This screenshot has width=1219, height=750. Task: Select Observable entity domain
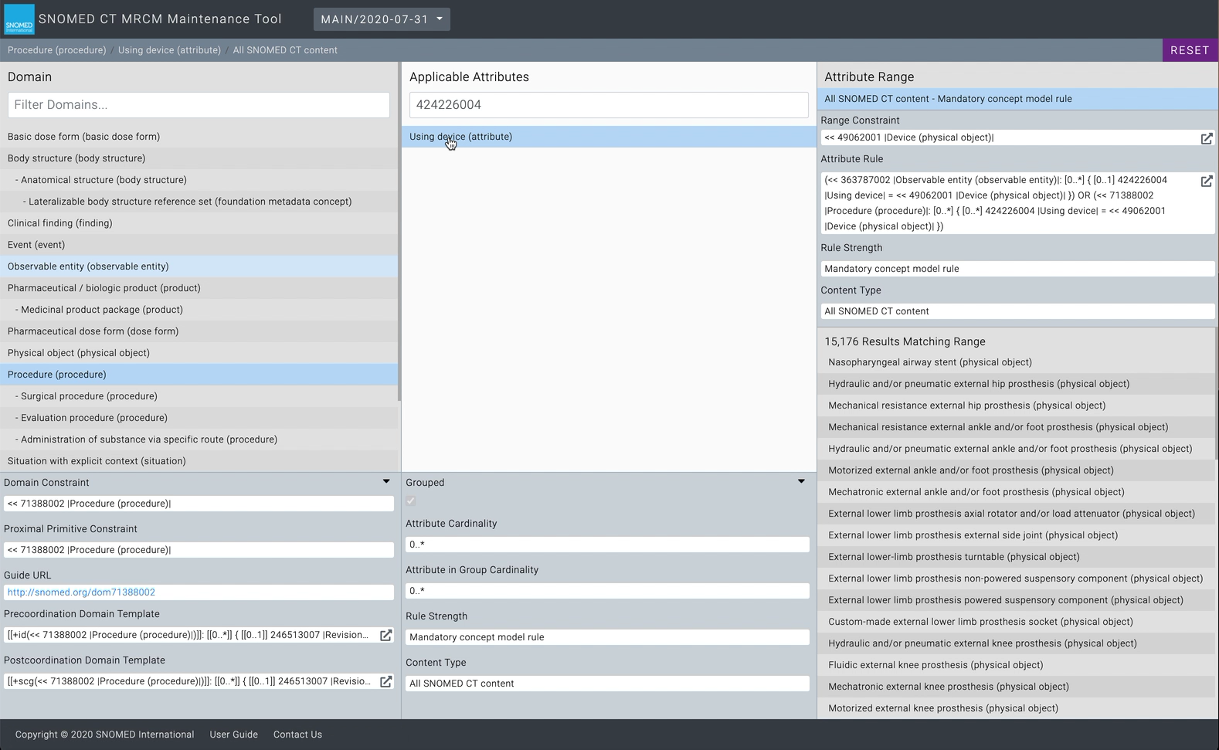coord(199,266)
